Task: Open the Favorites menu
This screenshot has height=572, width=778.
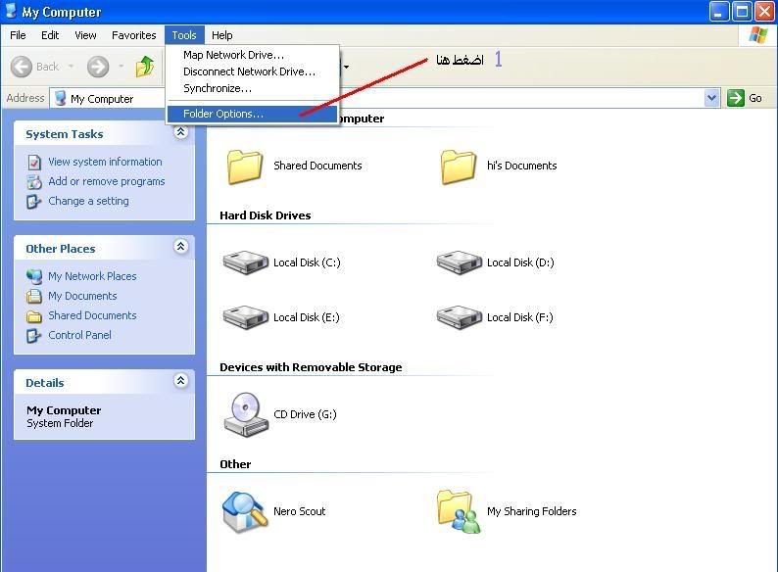Action: (134, 35)
